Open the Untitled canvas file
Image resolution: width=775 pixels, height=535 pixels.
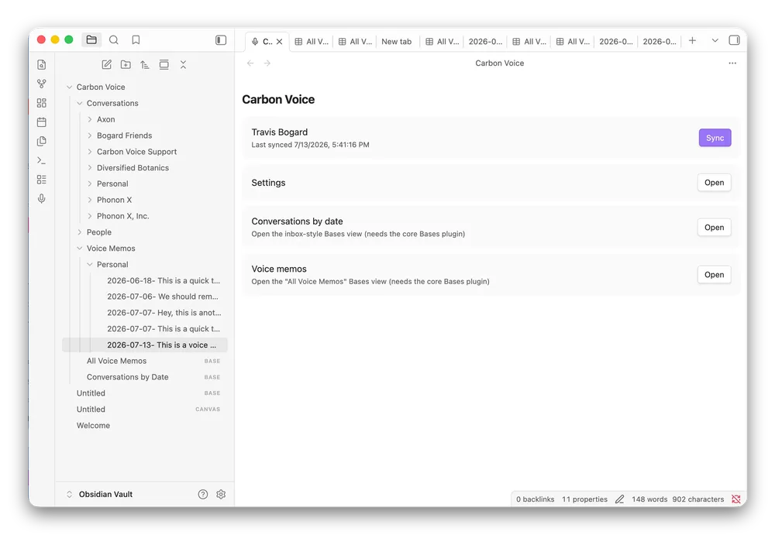pyautogui.click(x=145, y=410)
